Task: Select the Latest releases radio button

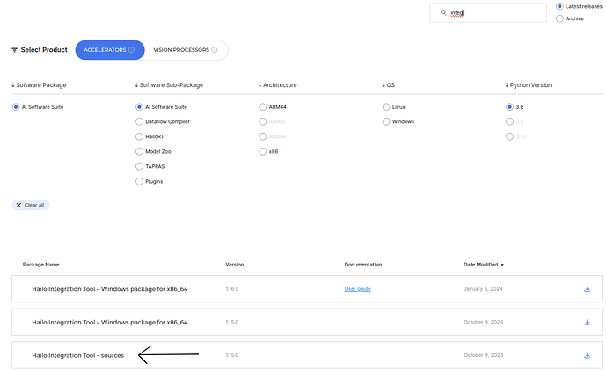Action: tap(559, 7)
